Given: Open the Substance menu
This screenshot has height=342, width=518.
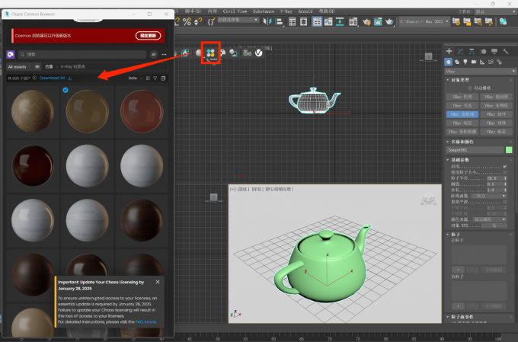Looking at the screenshot, I should coord(264,11).
